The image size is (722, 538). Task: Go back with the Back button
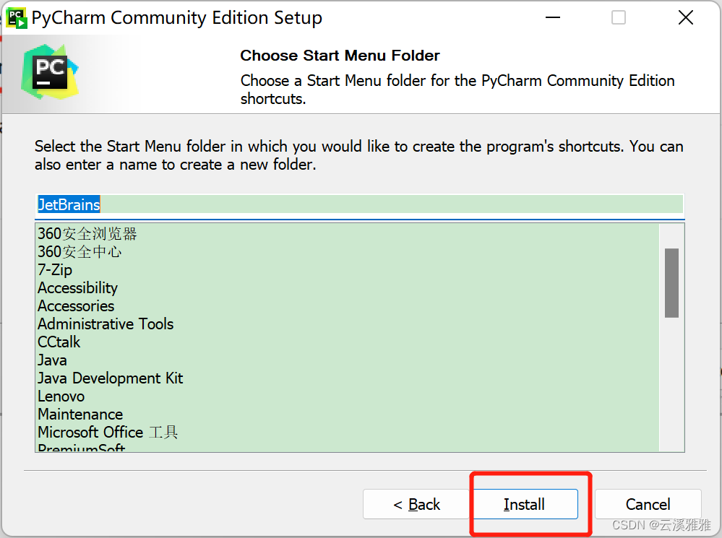tap(416, 504)
